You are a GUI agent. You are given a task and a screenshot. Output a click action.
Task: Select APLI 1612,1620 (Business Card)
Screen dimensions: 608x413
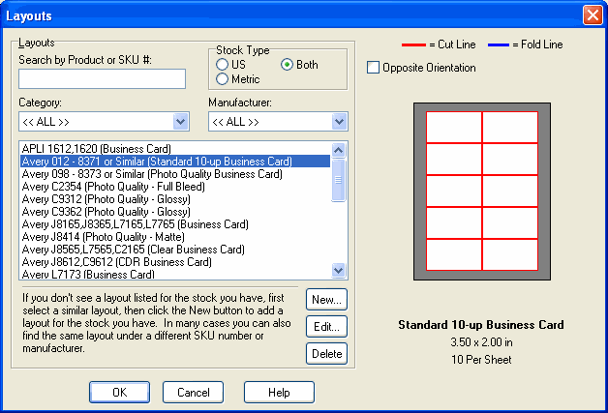tap(175, 149)
